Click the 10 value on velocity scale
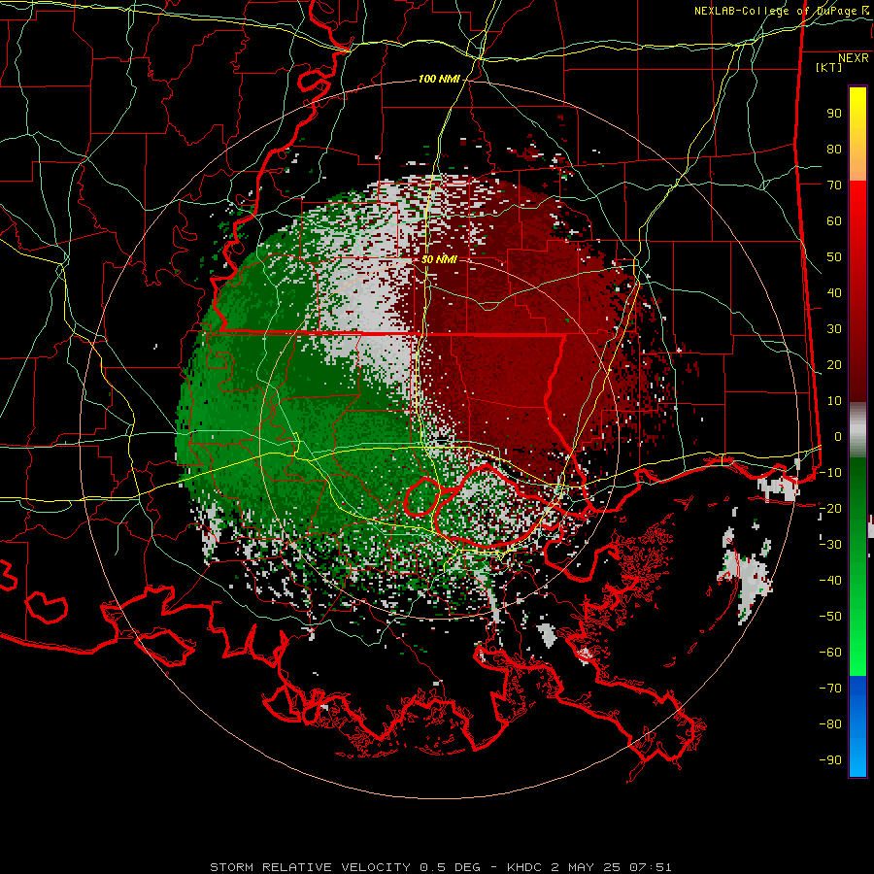Image resolution: width=874 pixels, height=874 pixels. (x=834, y=401)
